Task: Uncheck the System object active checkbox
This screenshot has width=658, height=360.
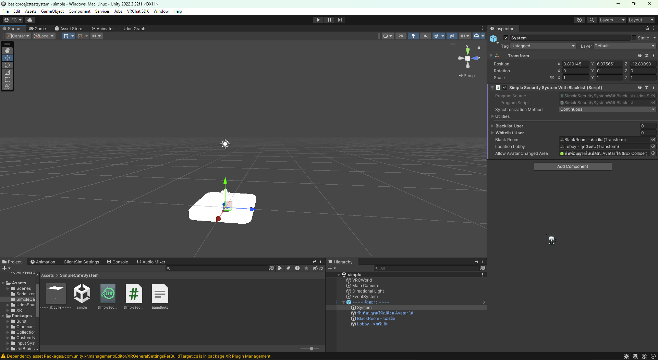Action: pos(506,38)
